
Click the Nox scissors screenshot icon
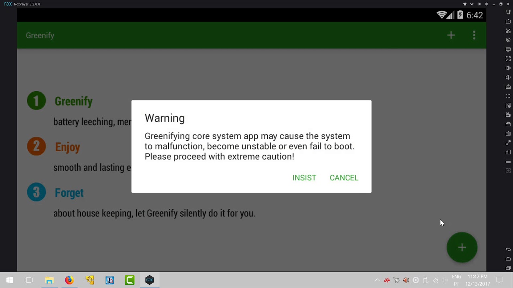[x=508, y=31]
